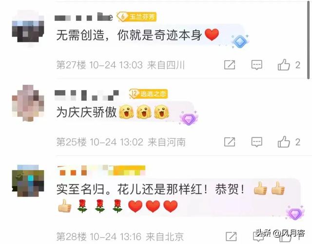Image resolution: width=312 pixels, height=244 pixels.
Task: Open third commenter's avatar
Action: click(x=28, y=181)
